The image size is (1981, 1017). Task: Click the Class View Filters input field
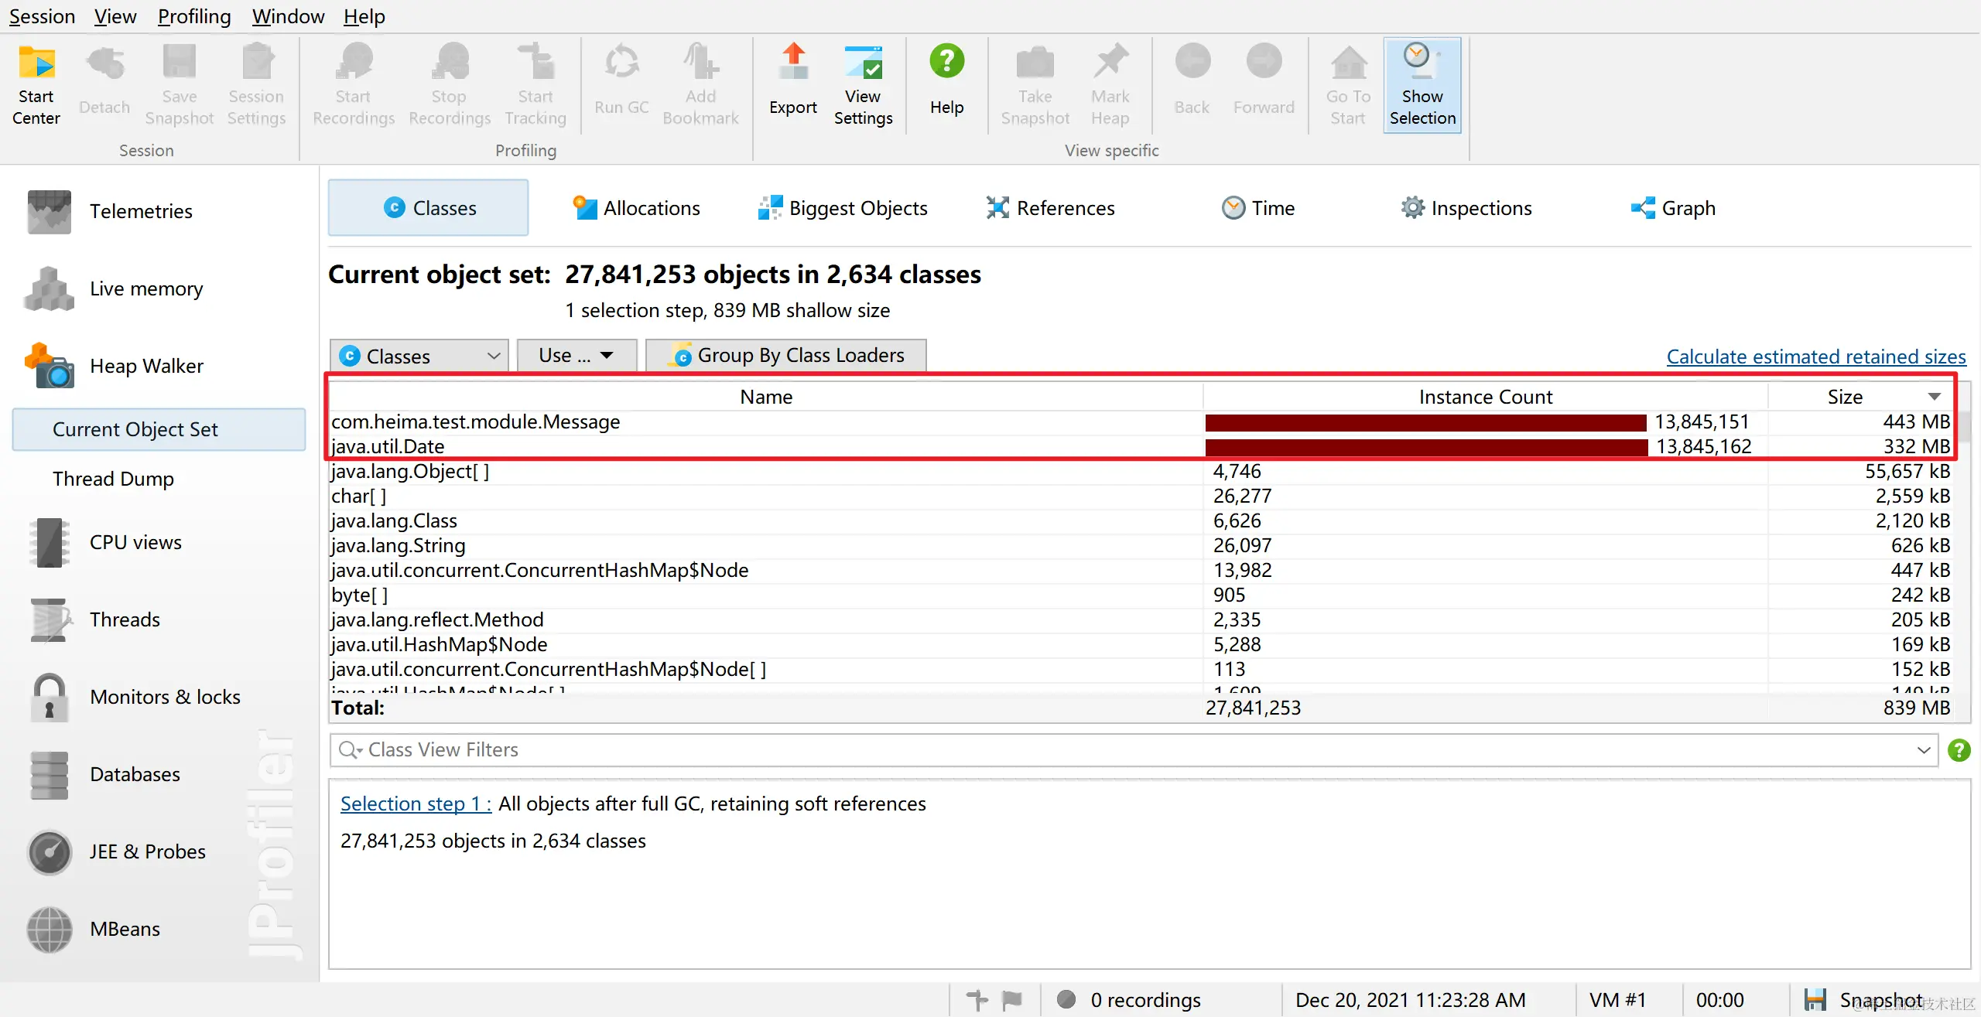coord(1083,749)
